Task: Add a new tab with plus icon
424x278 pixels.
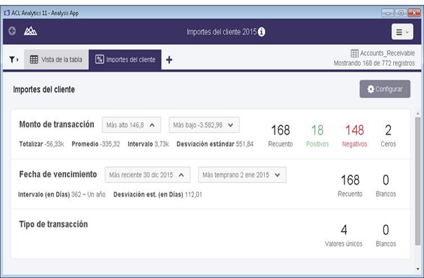Action: (x=169, y=60)
